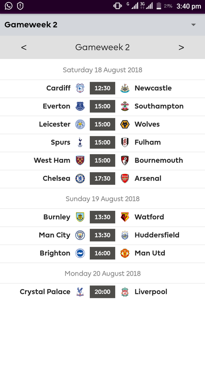Select the Huddersfield team name
This screenshot has width=205, height=365.
coord(157,235)
